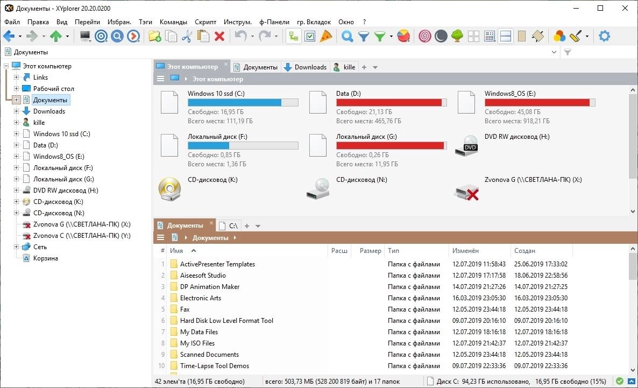Image resolution: width=638 pixels, height=388 pixels.
Task: Click the details grid view toolbar icon
Action: click(x=490, y=36)
